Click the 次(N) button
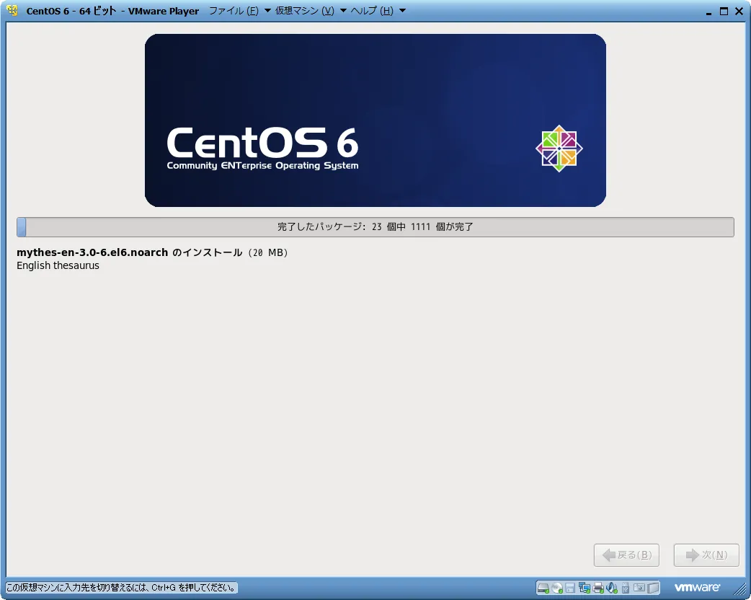Image resolution: width=751 pixels, height=600 pixels. pyautogui.click(x=706, y=555)
